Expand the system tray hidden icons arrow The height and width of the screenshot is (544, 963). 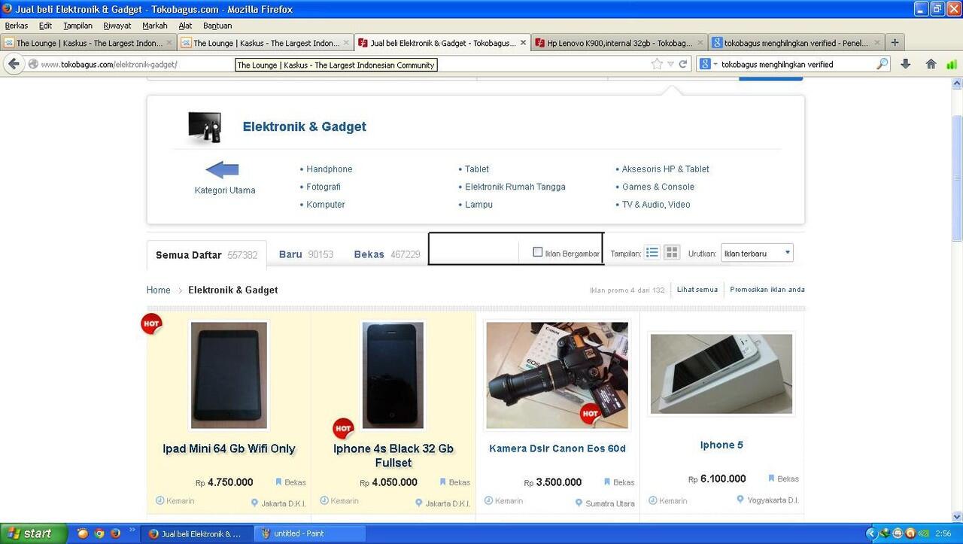pos(871,533)
